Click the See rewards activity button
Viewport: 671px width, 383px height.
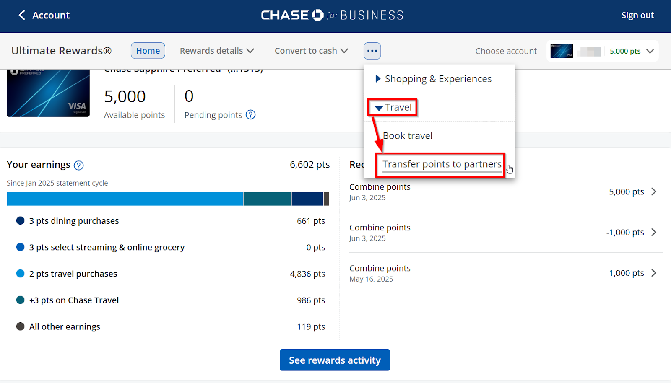coord(335,360)
